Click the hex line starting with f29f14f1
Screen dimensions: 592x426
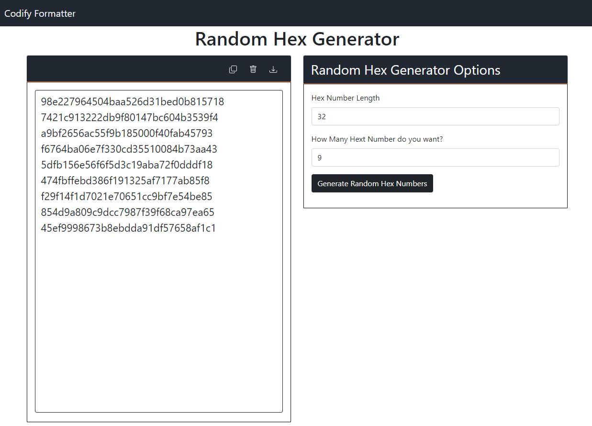127,197
